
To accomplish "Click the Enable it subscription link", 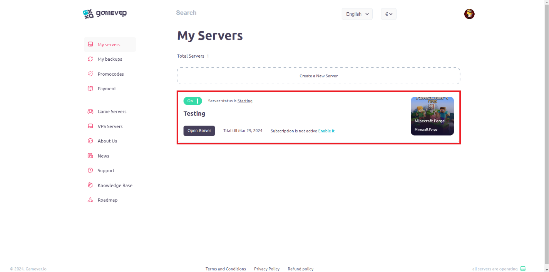I will tap(326, 131).
